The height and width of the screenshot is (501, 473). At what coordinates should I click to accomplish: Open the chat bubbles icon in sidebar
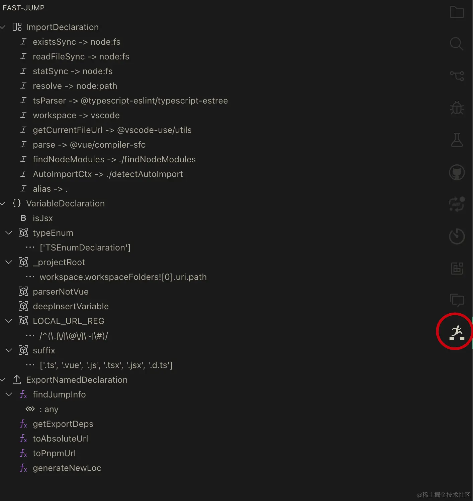(x=457, y=300)
